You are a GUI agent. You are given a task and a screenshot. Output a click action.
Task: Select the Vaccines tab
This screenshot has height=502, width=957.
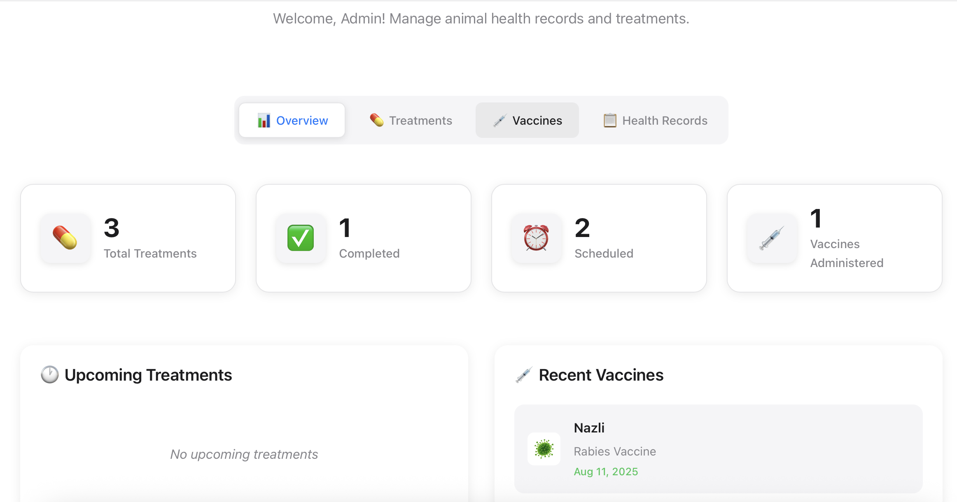pyautogui.click(x=528, y=120)
